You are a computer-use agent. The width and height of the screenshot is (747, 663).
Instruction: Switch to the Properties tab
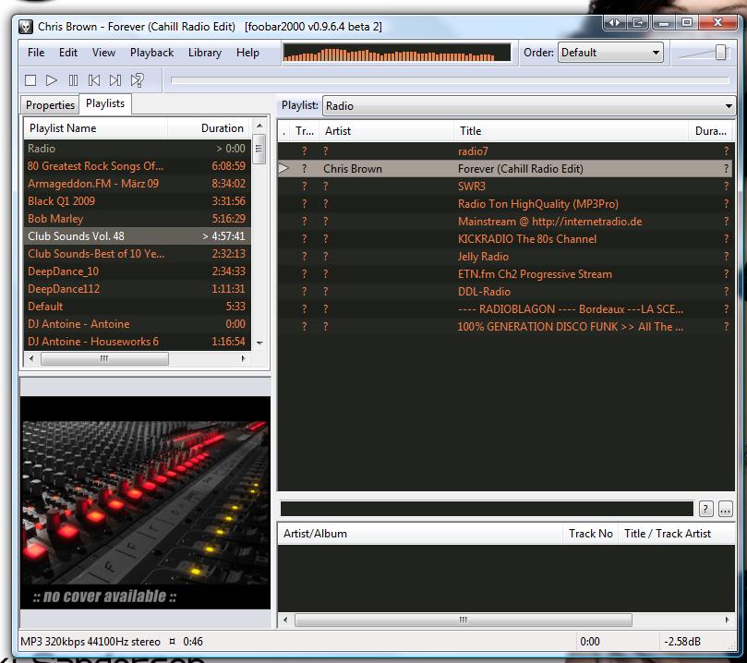50,104
